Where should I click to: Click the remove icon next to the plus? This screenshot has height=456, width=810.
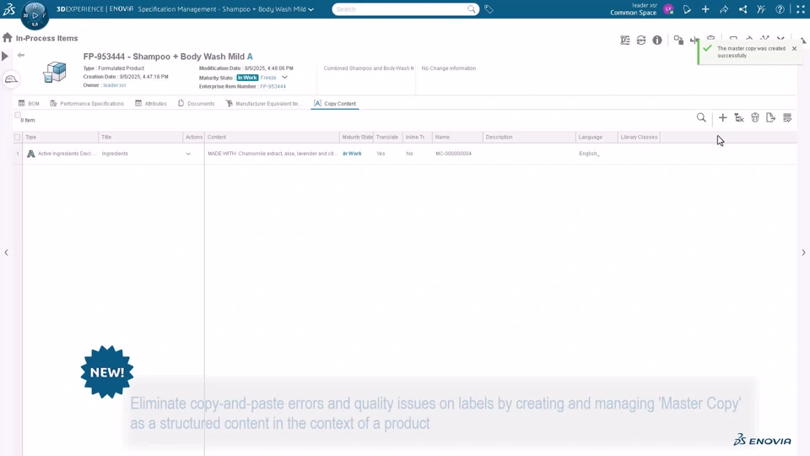(739, 118)
